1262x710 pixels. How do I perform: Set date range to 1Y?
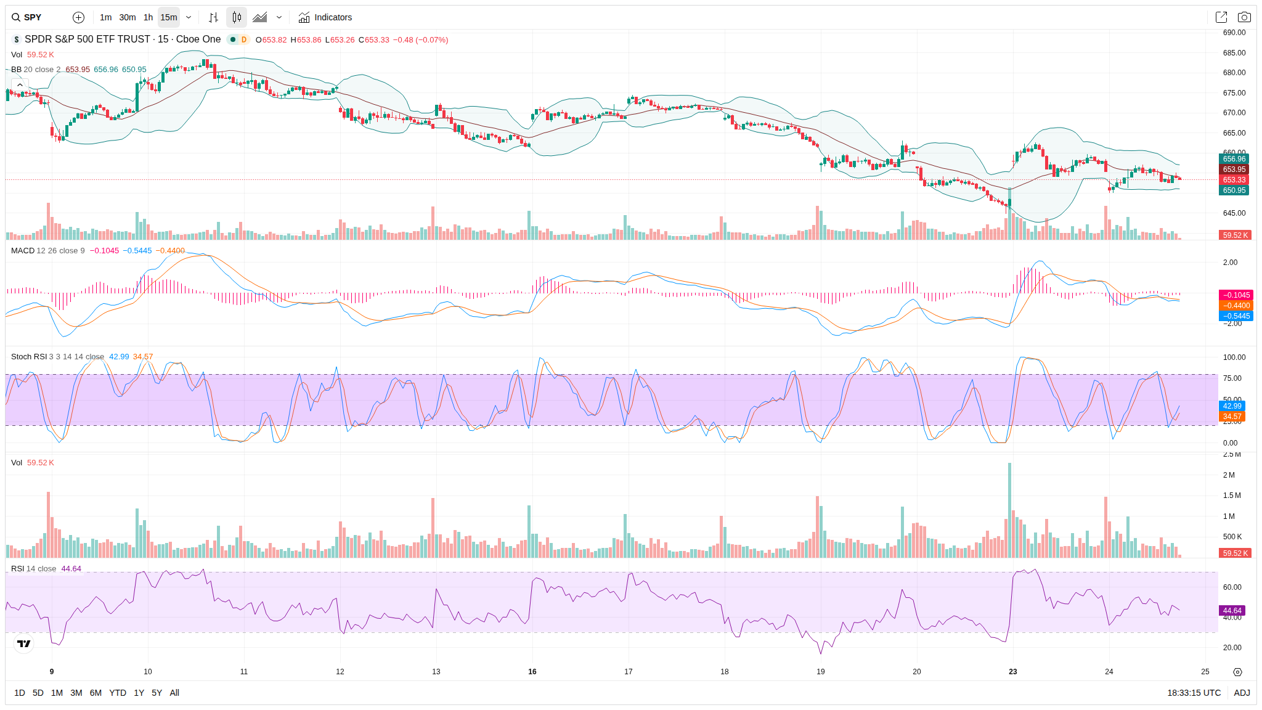139,693
